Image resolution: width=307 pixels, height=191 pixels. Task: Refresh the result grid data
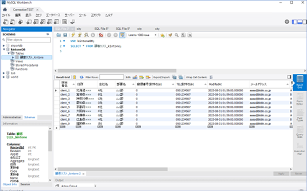click(81, 77)
